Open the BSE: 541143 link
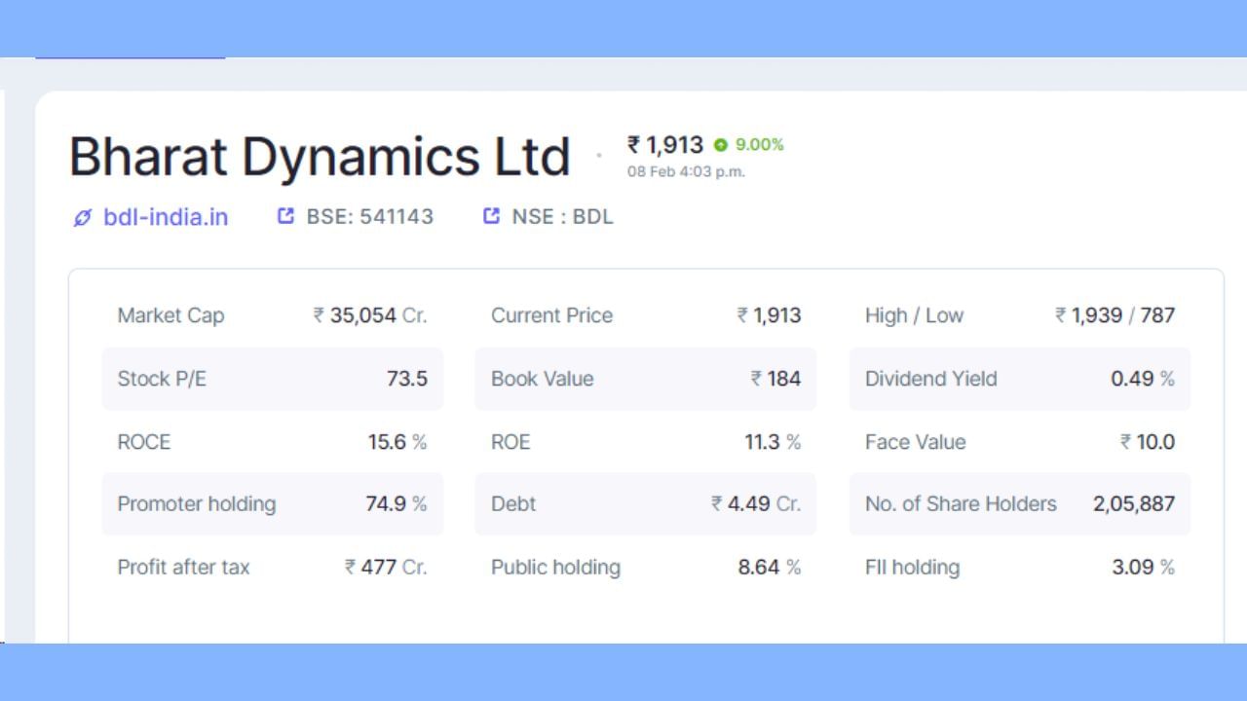The image size is (1247, 701). pyautogui.click(x=370, y=216)
